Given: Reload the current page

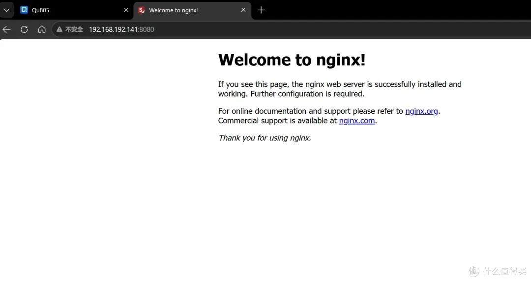Looking at the screenshot, I should tap(24, 29).
